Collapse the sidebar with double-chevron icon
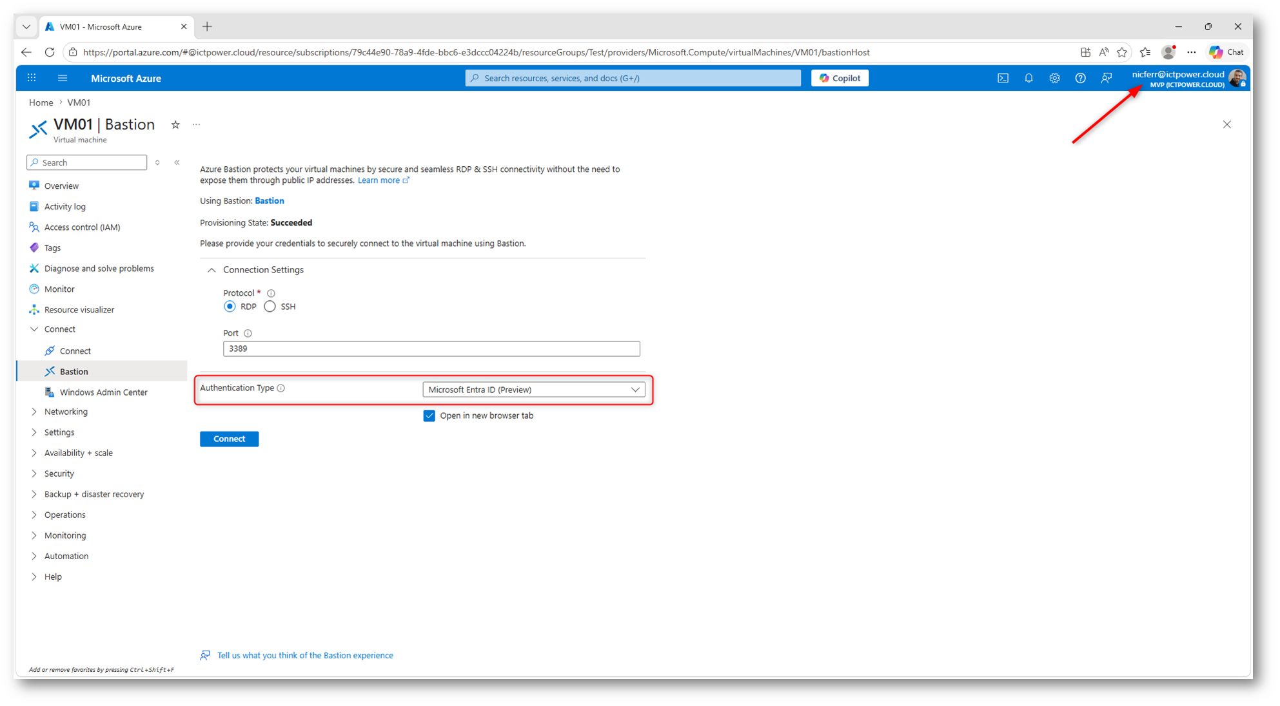Image resolution: width=1280 pixels, height=706 pixels. [177, 162]
